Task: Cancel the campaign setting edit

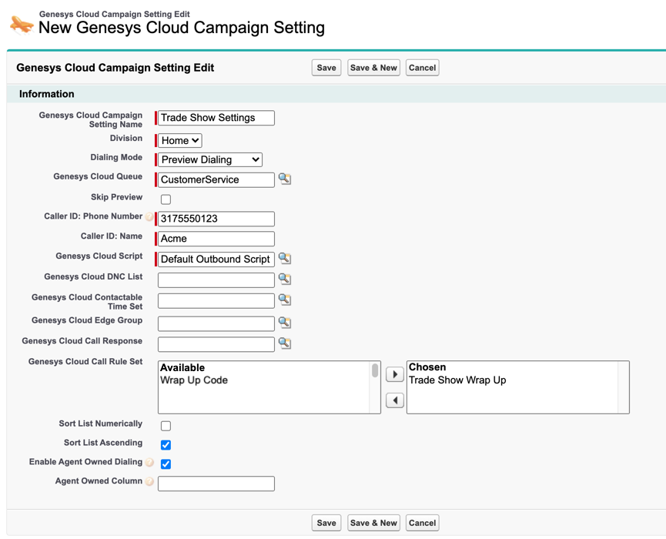Action: [x=422, y=67]
